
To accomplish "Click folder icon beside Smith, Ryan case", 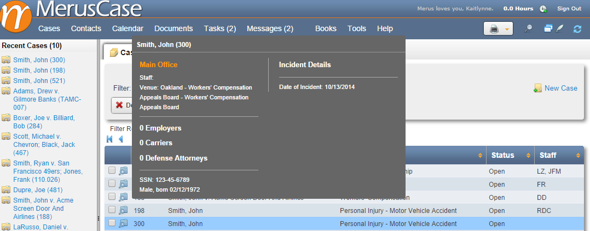I will 6,163.
